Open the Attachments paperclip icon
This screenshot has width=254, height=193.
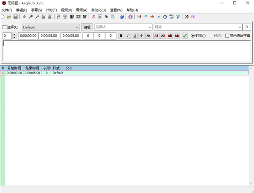[106, 17]
